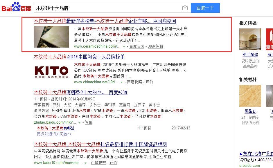Open 木纹砖十大品牌最新排名榜单 first result title
Image resolution: width=273 pixels, height=168 pixels.
[x=105, y=21]
